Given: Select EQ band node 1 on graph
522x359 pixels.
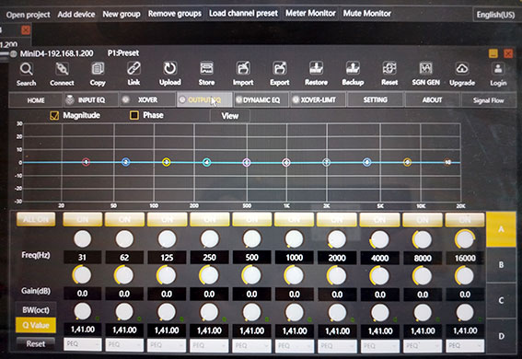Looking at the screenshot, I should pyautogui.click(x=86, y=162).
